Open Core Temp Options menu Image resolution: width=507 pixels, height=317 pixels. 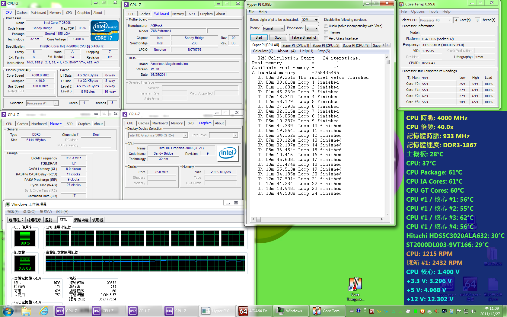(418, 11)
